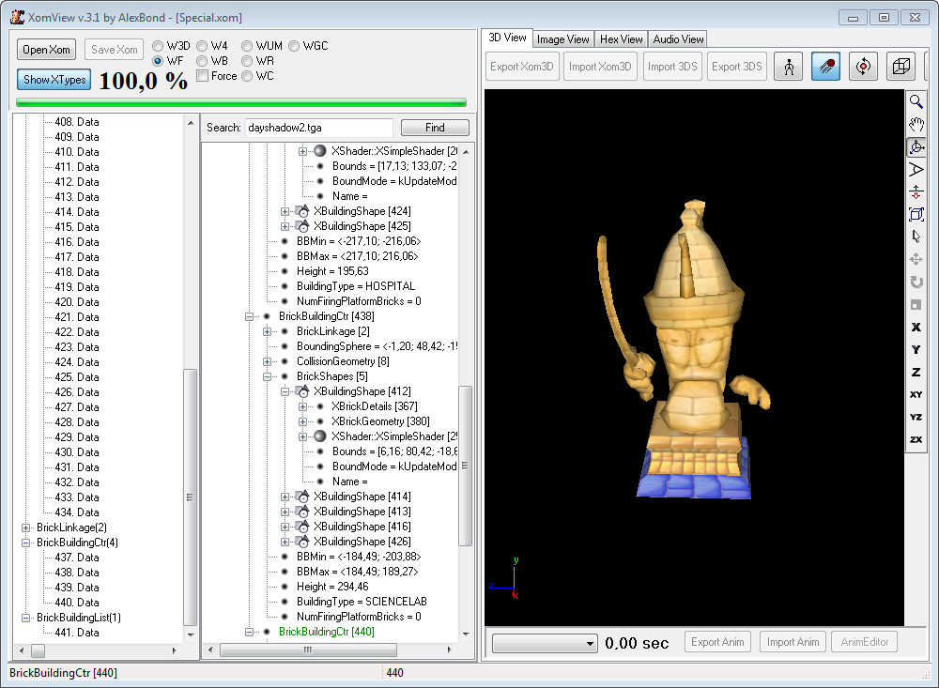Select the W3D radio button

(x=158, y=46)
